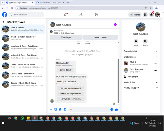Click the More options button
The image size is (164, 131).
pyautogui.click(x=100, y=37)
